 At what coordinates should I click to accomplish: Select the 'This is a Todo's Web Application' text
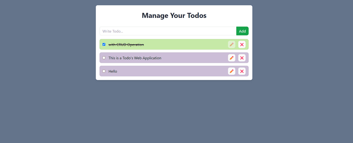134,58
